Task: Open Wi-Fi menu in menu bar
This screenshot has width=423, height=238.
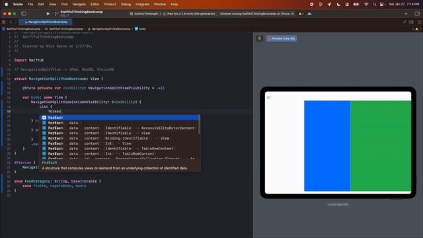Action: point(366,5)
